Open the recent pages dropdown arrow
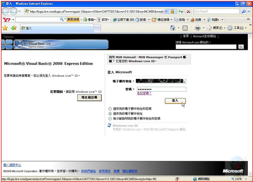Screen dimensions: 253x182 point(19,11)
